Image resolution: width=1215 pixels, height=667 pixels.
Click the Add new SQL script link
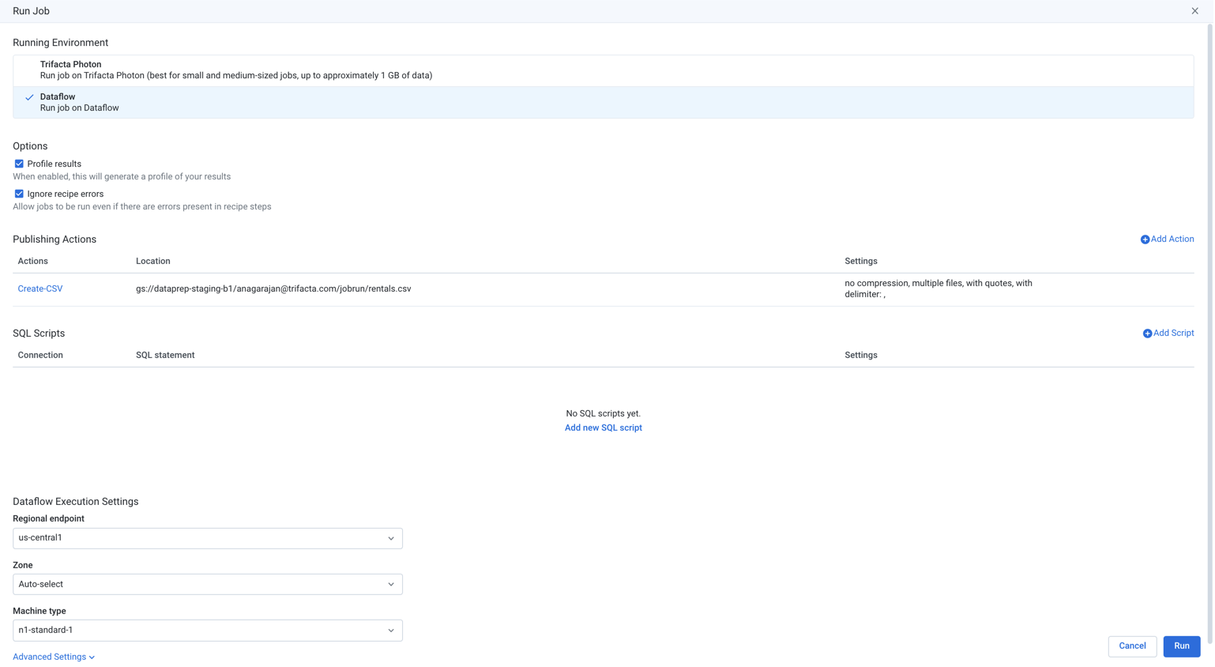[603, 428]
